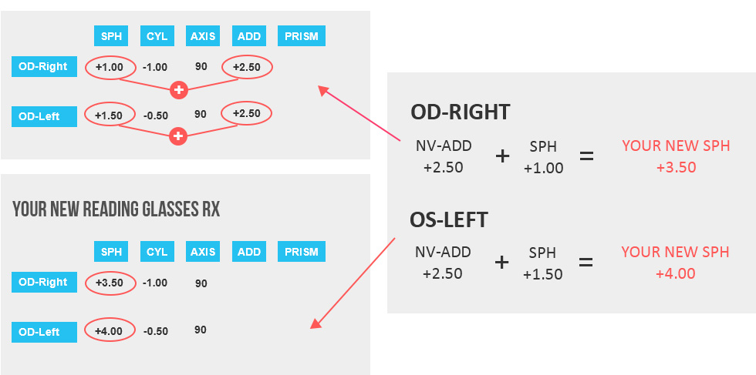The width and height of the screenshot is (756, 375).
Task: Click the AXIS header in top table
Action: 203,36
